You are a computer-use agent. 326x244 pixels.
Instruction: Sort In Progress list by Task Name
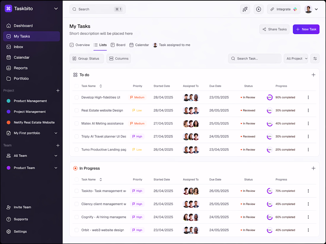pyautogui.click(x=101, y=180)
